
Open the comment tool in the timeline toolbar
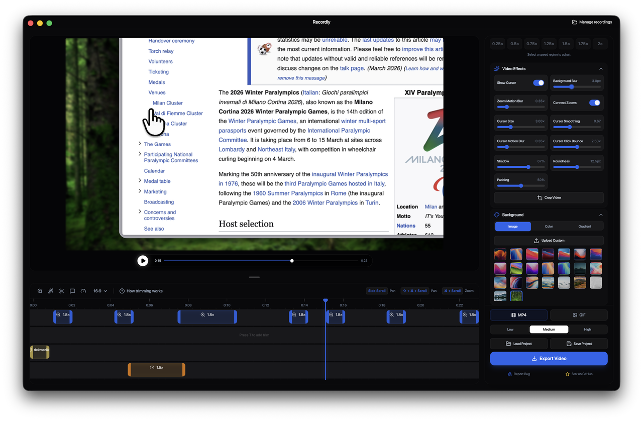click(72, 291)
